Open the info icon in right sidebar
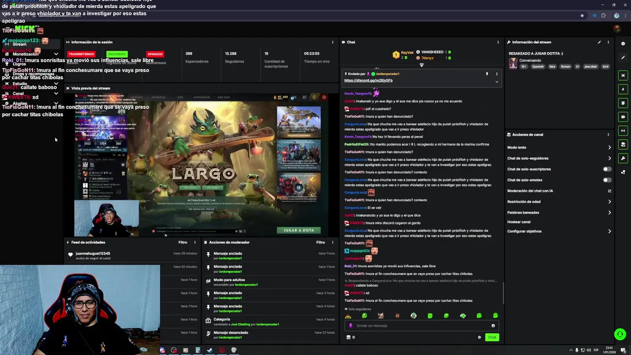 pos(623,43)
